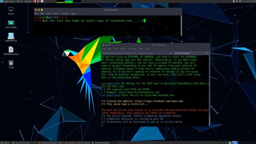This screenshot has width=256, height=144.
Task: Click the date and time clock
Action: coord(249,1)
